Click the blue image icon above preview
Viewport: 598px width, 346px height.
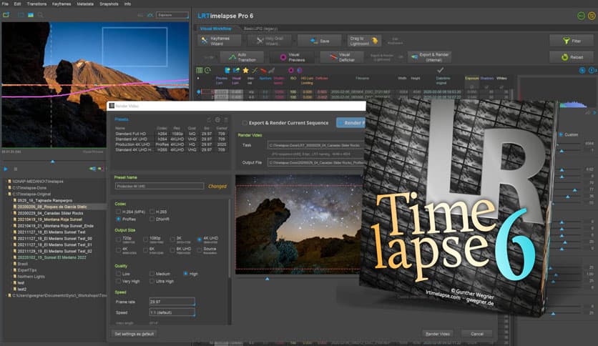[31, 15]
